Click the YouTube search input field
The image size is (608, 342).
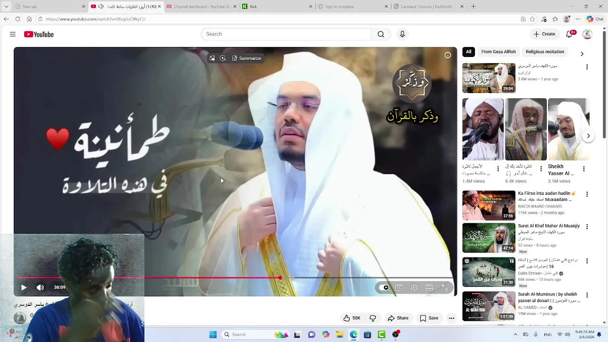[286, 34]
